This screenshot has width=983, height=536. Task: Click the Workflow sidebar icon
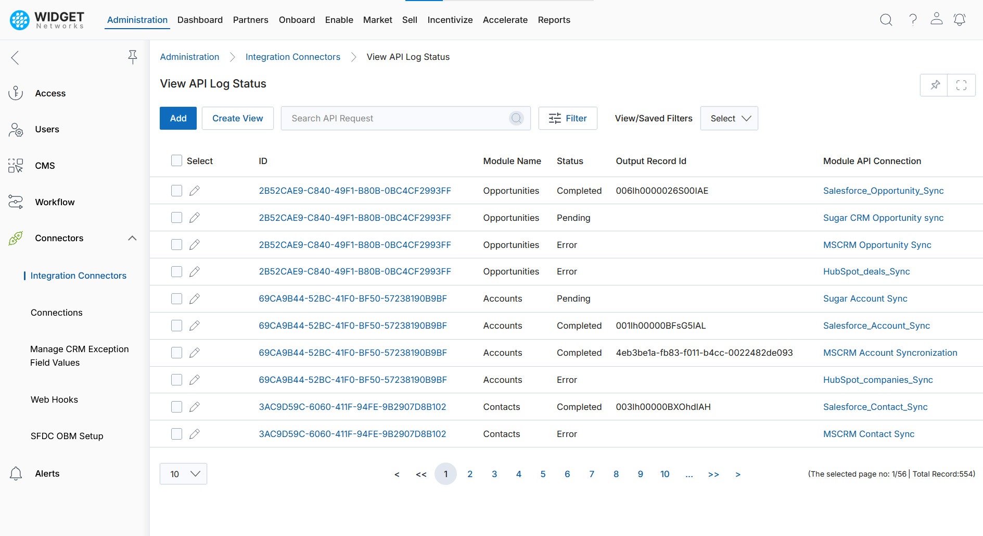(x=16, y=202)
